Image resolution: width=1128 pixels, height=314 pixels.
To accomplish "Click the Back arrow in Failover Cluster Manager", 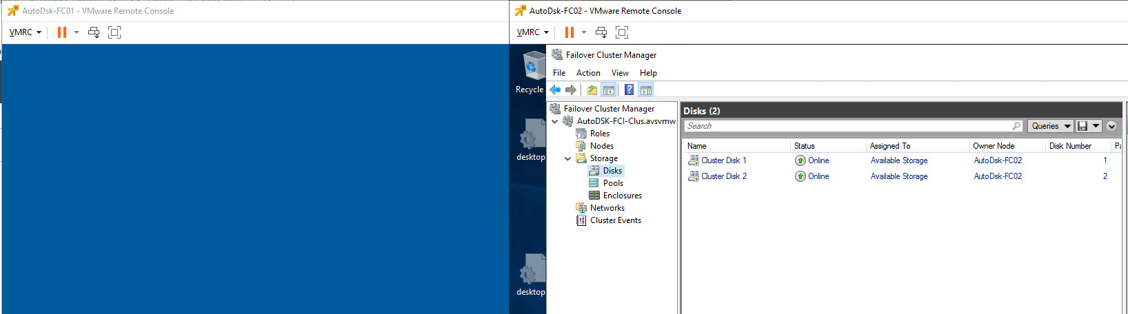I will point(555,90).
